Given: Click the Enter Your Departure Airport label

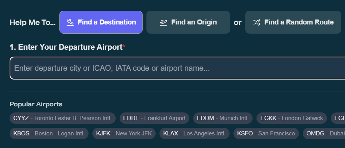Looking at the screenshot, I should [x=67, y=47].
